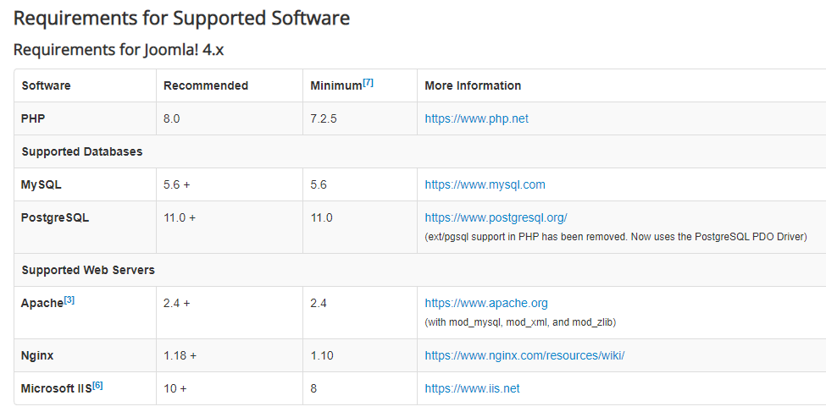Open the https://www.mysql.com link
Screen dimensions: 826x412
485,184
